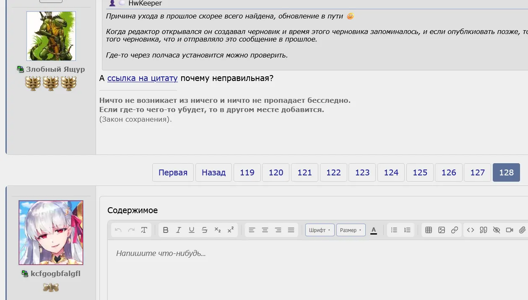528x300 pixels.
Task: Go back with the Назад button
Action: [214, 172]
